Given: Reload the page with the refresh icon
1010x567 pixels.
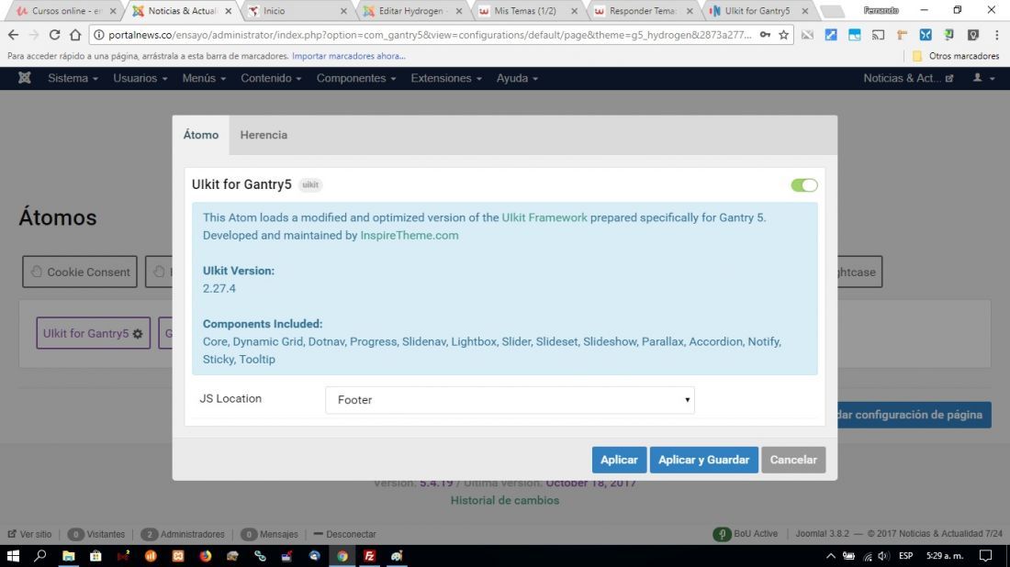Looking at the screenshot, I should [54, 35].
